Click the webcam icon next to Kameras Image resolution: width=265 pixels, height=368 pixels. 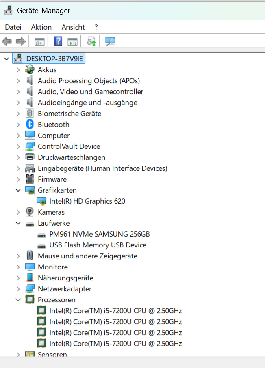point(30,212)
